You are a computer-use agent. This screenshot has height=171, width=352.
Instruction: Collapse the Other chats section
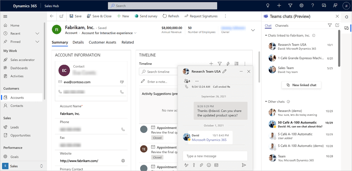pyautogui.click(x=266, y=102)
